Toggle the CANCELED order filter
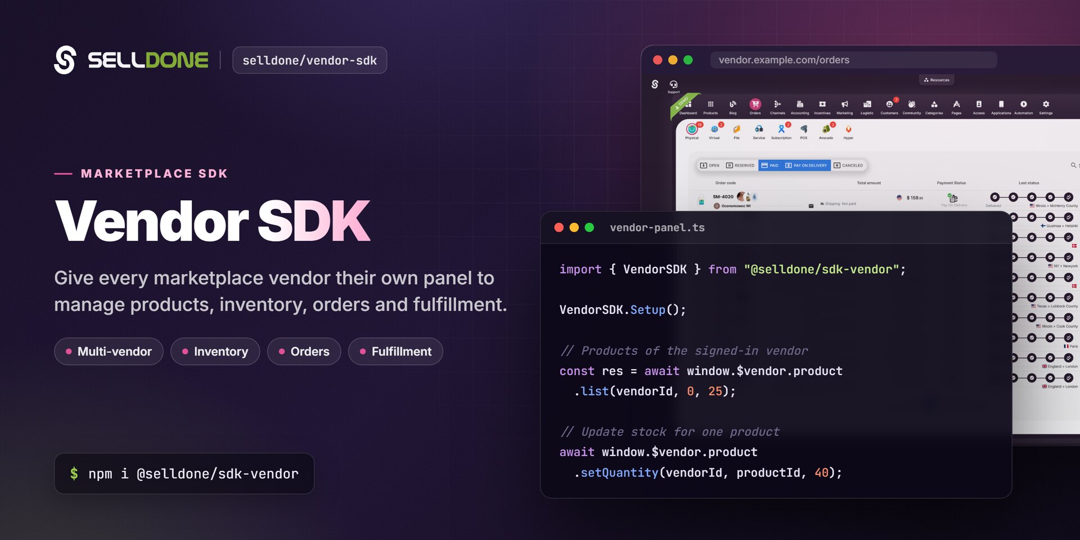 coord(848,165)
